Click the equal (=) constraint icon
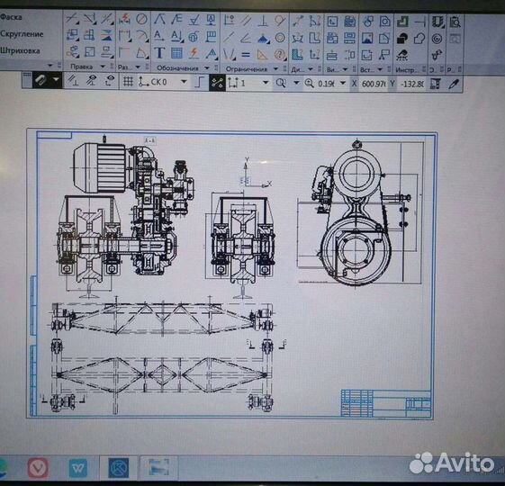Viewport: 505px width, 486px height. point(246,54)
